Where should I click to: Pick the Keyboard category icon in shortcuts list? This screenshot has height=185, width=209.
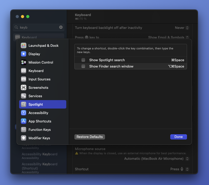point(24,71)
